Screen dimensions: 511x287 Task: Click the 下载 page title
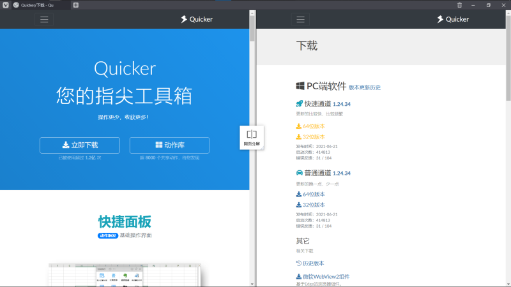(x=307, y=46)
